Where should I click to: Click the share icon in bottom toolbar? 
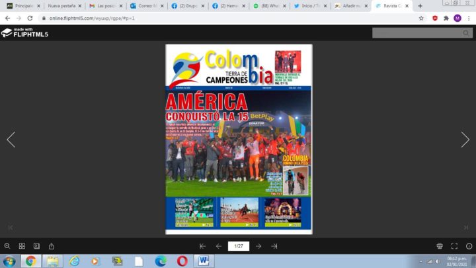pos(52,246)
